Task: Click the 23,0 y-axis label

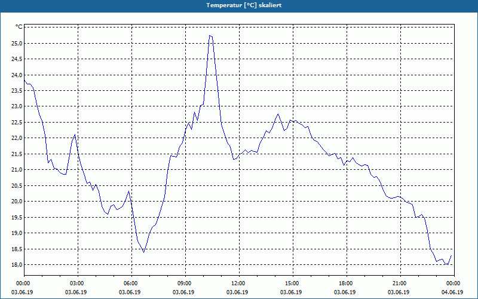Action: [17, 106]
